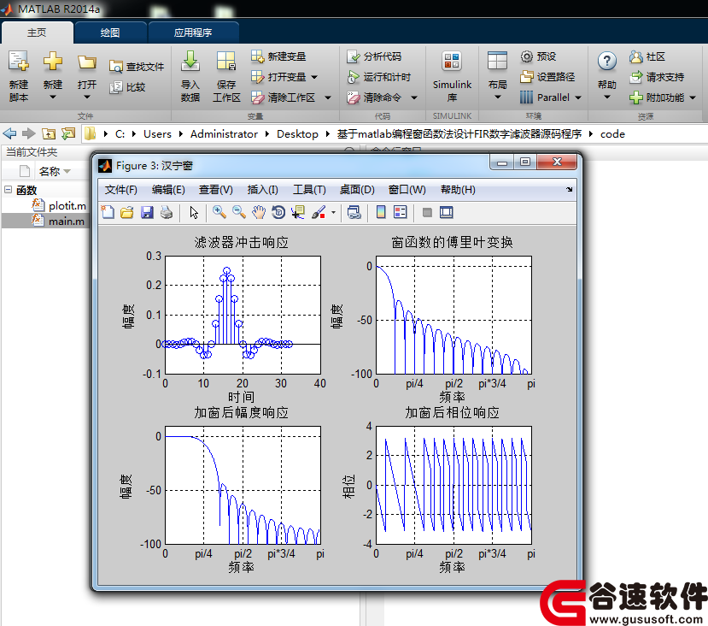This screenshot has height=626, width=708.
Task: Activate the Brush data tool
Action: click(319, 212)
